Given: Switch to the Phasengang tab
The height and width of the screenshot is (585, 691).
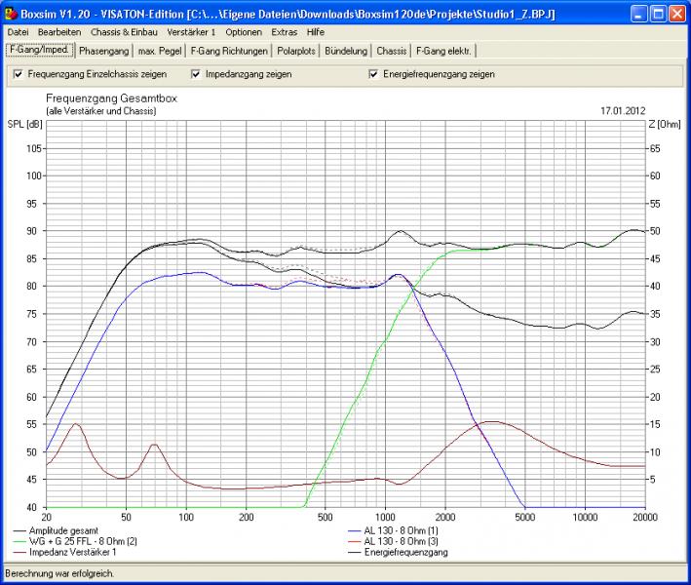Looking at the screenshot, I should [x=103, y=51].
